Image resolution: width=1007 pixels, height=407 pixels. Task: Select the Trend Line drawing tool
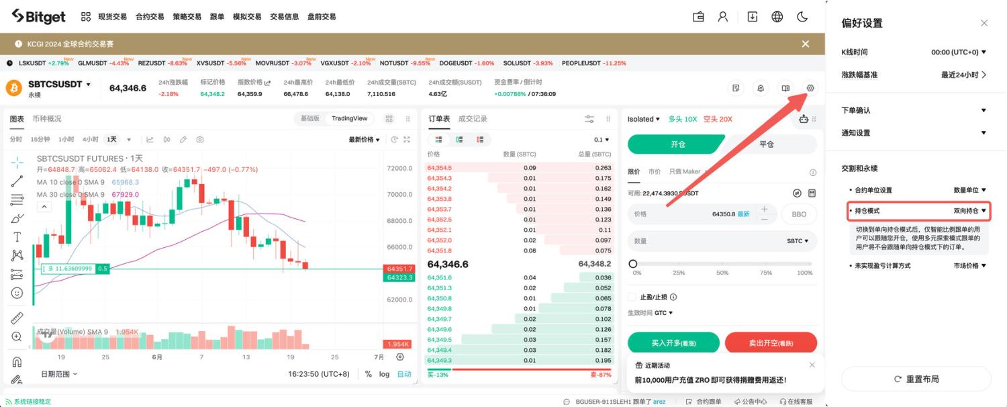(16, 179)
